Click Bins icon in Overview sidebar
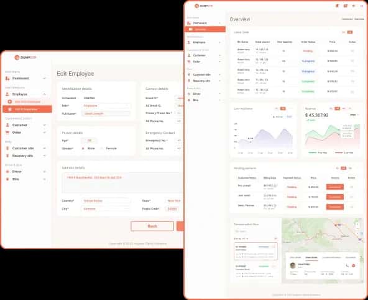The width and height of the screenshot is (368, 300). 189,100
